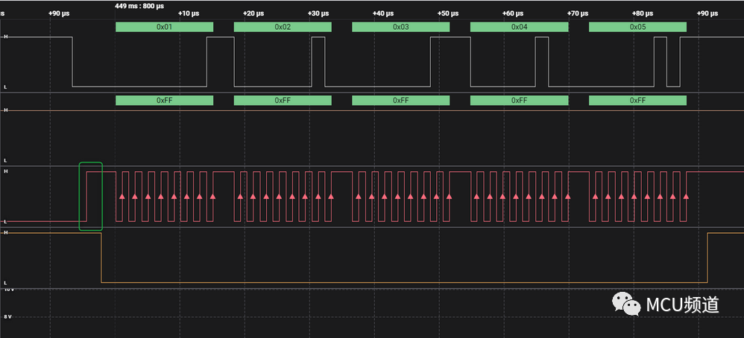Click the +50 µs time ruler mark
Viewport: 744px width, 338px height.
tap(448, 13)
